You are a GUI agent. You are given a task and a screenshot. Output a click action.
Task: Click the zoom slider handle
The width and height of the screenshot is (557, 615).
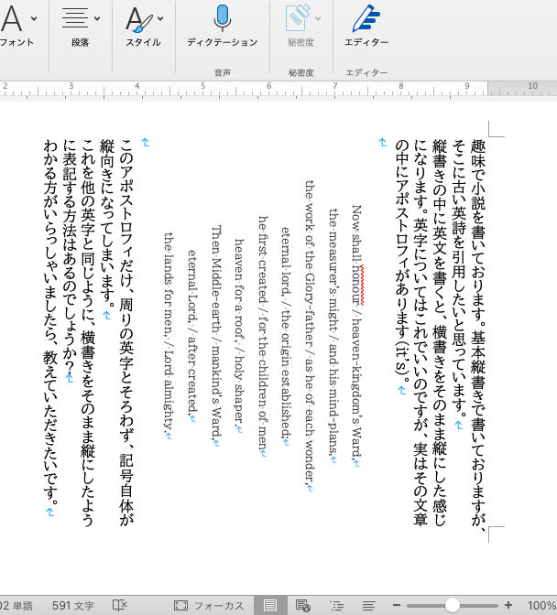pyautogui.click(x=453, y=605)
